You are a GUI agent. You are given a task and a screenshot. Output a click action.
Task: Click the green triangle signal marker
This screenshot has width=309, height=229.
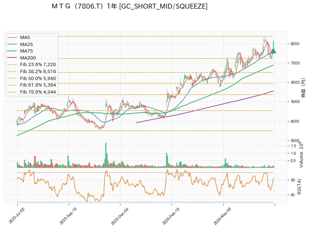pyautogui.click(x=273, y=51)
